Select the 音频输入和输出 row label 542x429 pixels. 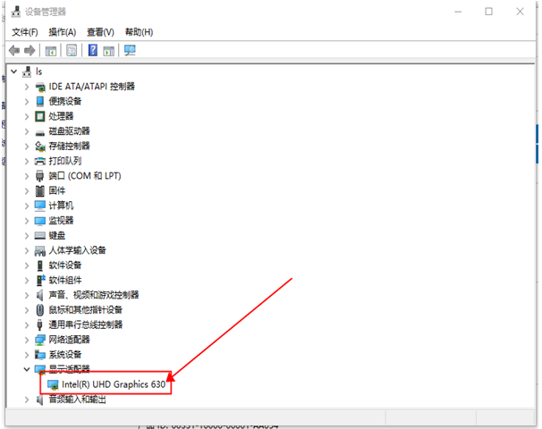(77, 400)
